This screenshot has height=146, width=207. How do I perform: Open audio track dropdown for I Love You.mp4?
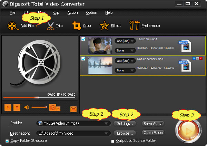tap(125, 41)
